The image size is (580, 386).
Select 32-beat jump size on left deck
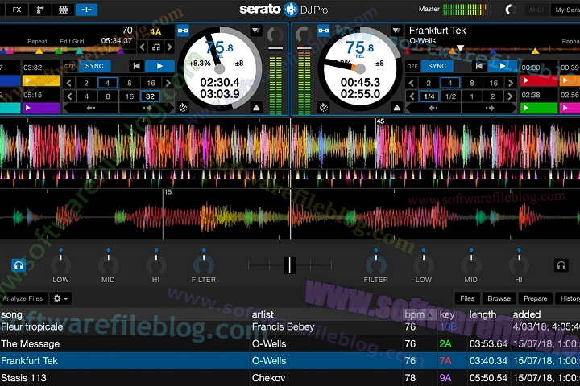coord(150,96)
